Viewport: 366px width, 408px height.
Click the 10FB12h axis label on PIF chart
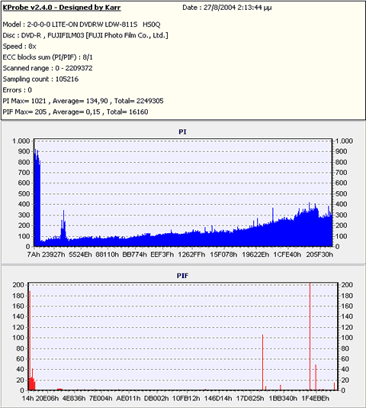pyautogui.click(x=186, y=398)
